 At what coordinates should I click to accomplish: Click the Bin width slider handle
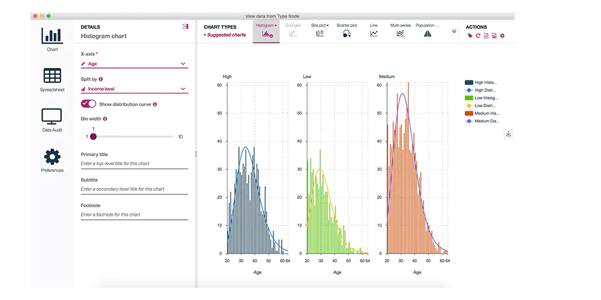click(x=93, y=137)
